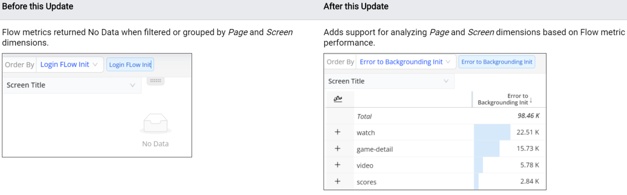Click the Login FLow Init metric tag
The height and width of the screenshot is (195, 627).
tap(130, 65)
